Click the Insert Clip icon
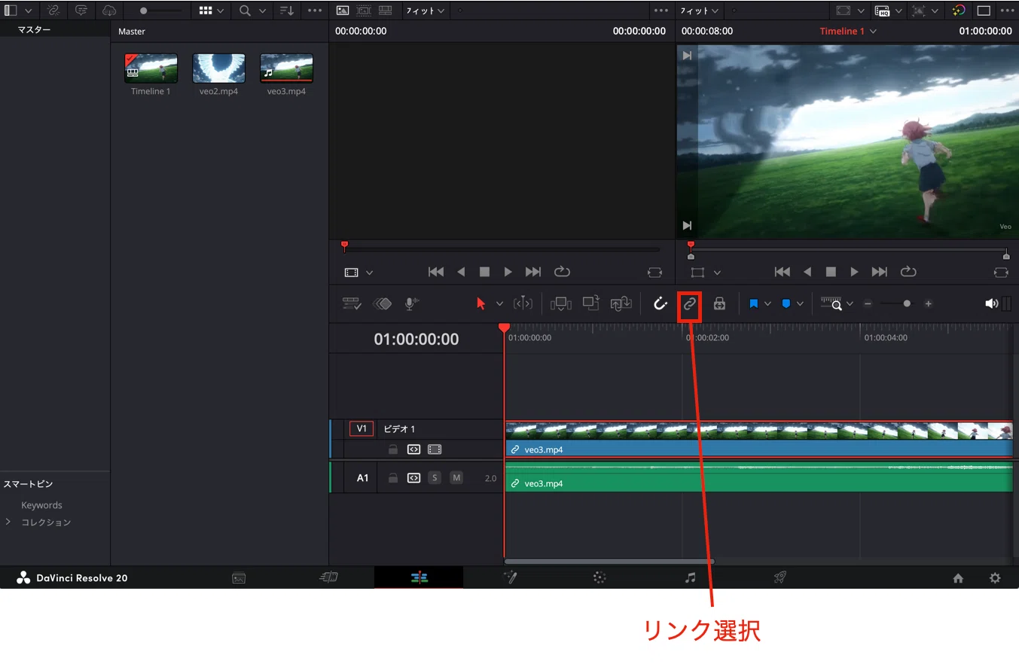 tap(561, 303)
